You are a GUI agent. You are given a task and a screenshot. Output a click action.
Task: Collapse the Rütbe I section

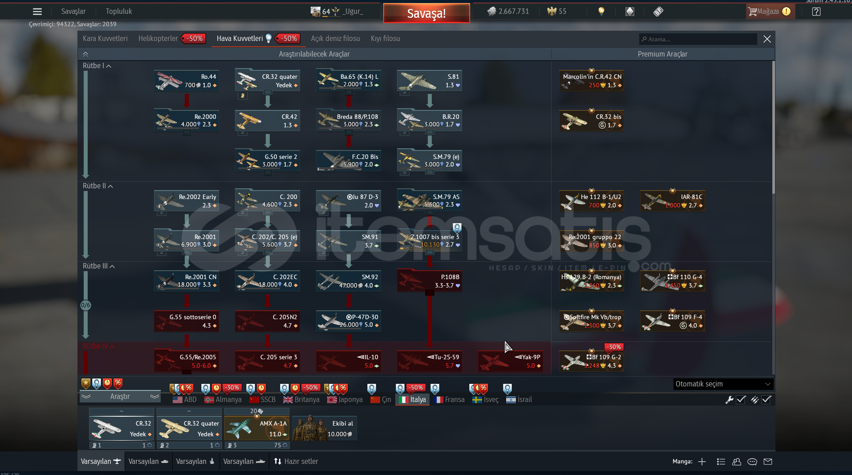tap(97, 66)
